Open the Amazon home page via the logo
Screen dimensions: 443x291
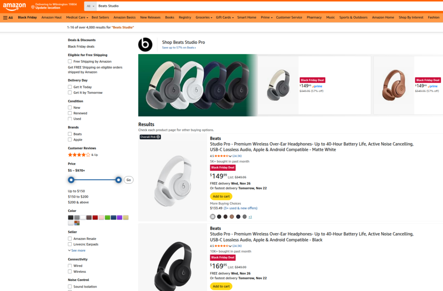click(14, 6)
